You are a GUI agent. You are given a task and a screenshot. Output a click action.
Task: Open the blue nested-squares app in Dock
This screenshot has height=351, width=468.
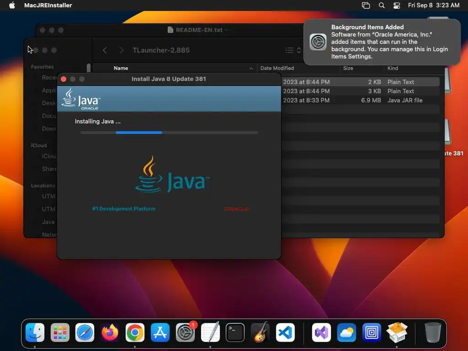pos(372,332)
